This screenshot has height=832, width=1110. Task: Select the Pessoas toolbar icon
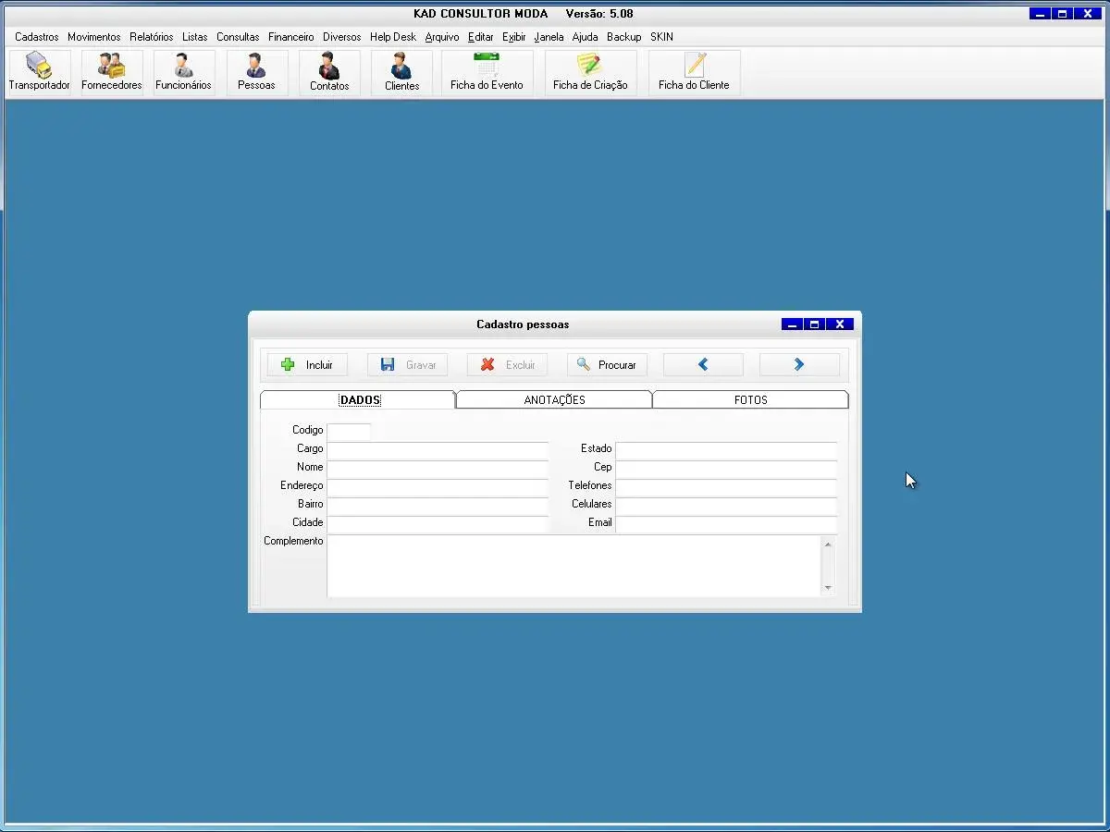256,72
